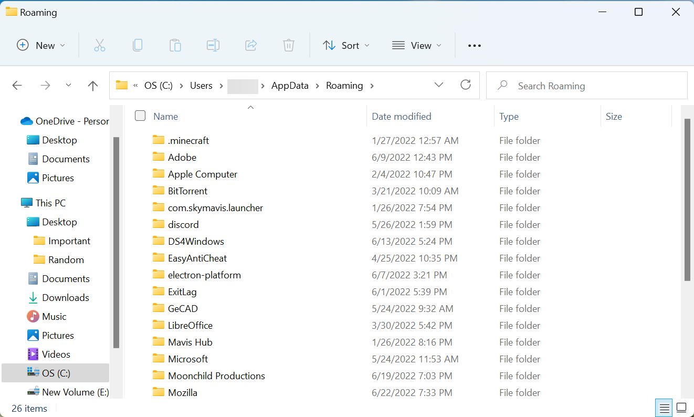Click the Rename icon in toolbar
This screenshot has width=694, height=417.
(x=213, y=46)
